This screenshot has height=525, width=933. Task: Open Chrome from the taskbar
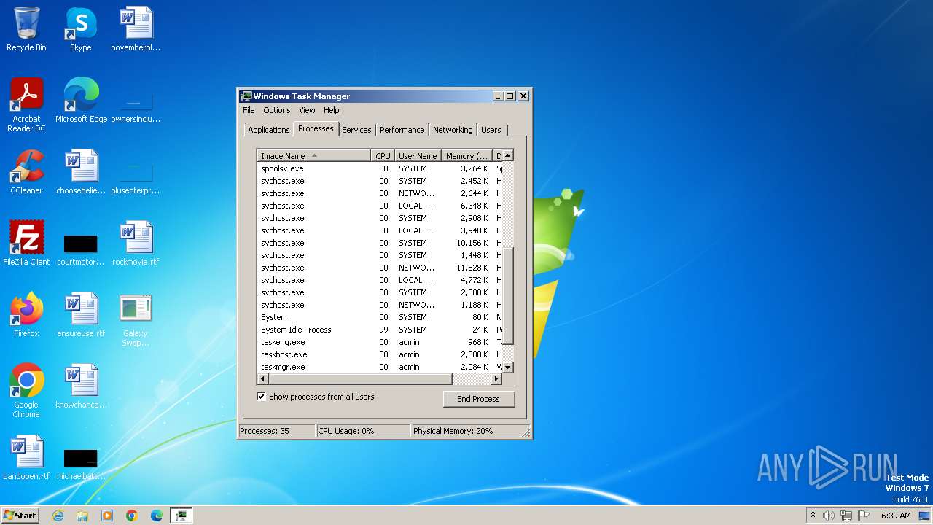pyautogui.click(x=132, y=516)
